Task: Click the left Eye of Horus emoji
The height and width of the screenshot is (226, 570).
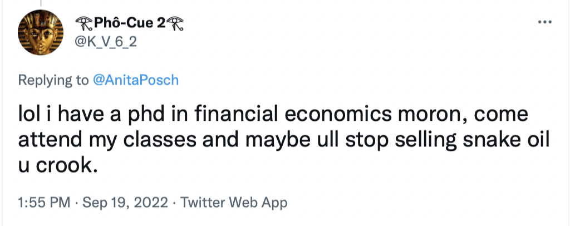Action: 81,23
